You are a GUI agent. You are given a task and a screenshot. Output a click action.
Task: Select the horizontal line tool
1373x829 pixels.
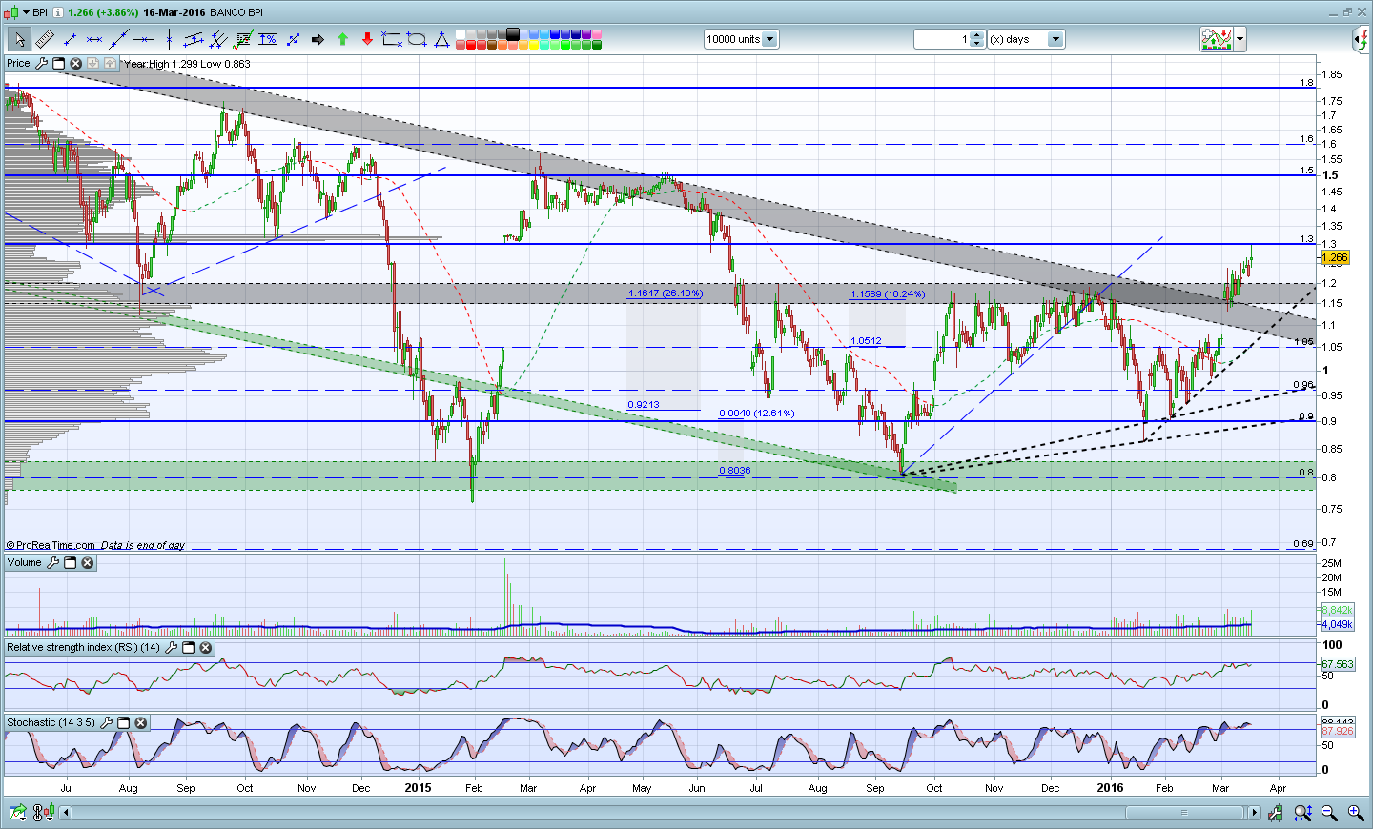click(144, 39)
